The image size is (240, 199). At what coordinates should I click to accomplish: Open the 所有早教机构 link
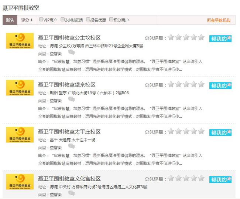218,20
